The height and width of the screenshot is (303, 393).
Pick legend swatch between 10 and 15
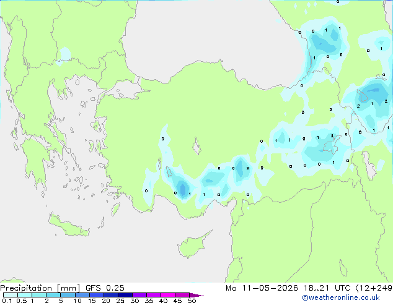[x=82, y=295]
